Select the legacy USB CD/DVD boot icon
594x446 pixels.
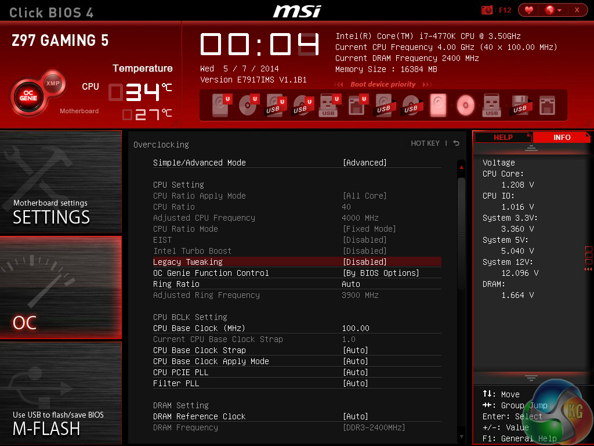coord(411,105)
